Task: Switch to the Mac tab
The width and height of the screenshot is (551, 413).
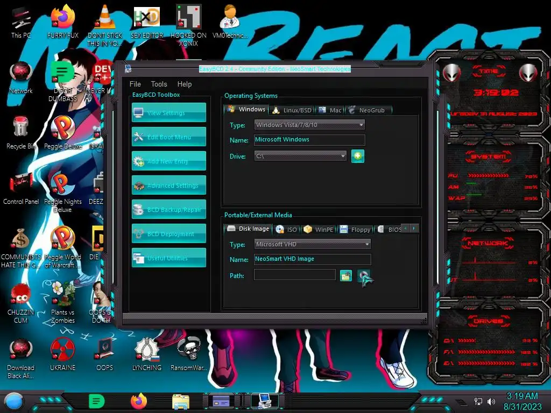Action: pyautogui.click(x=330, y=110)
